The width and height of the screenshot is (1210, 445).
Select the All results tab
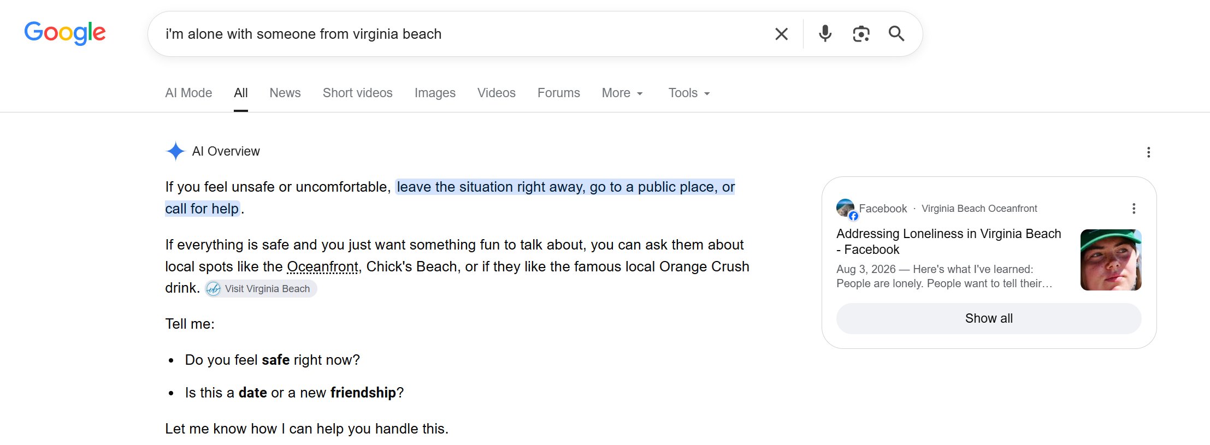coord(241,93)
